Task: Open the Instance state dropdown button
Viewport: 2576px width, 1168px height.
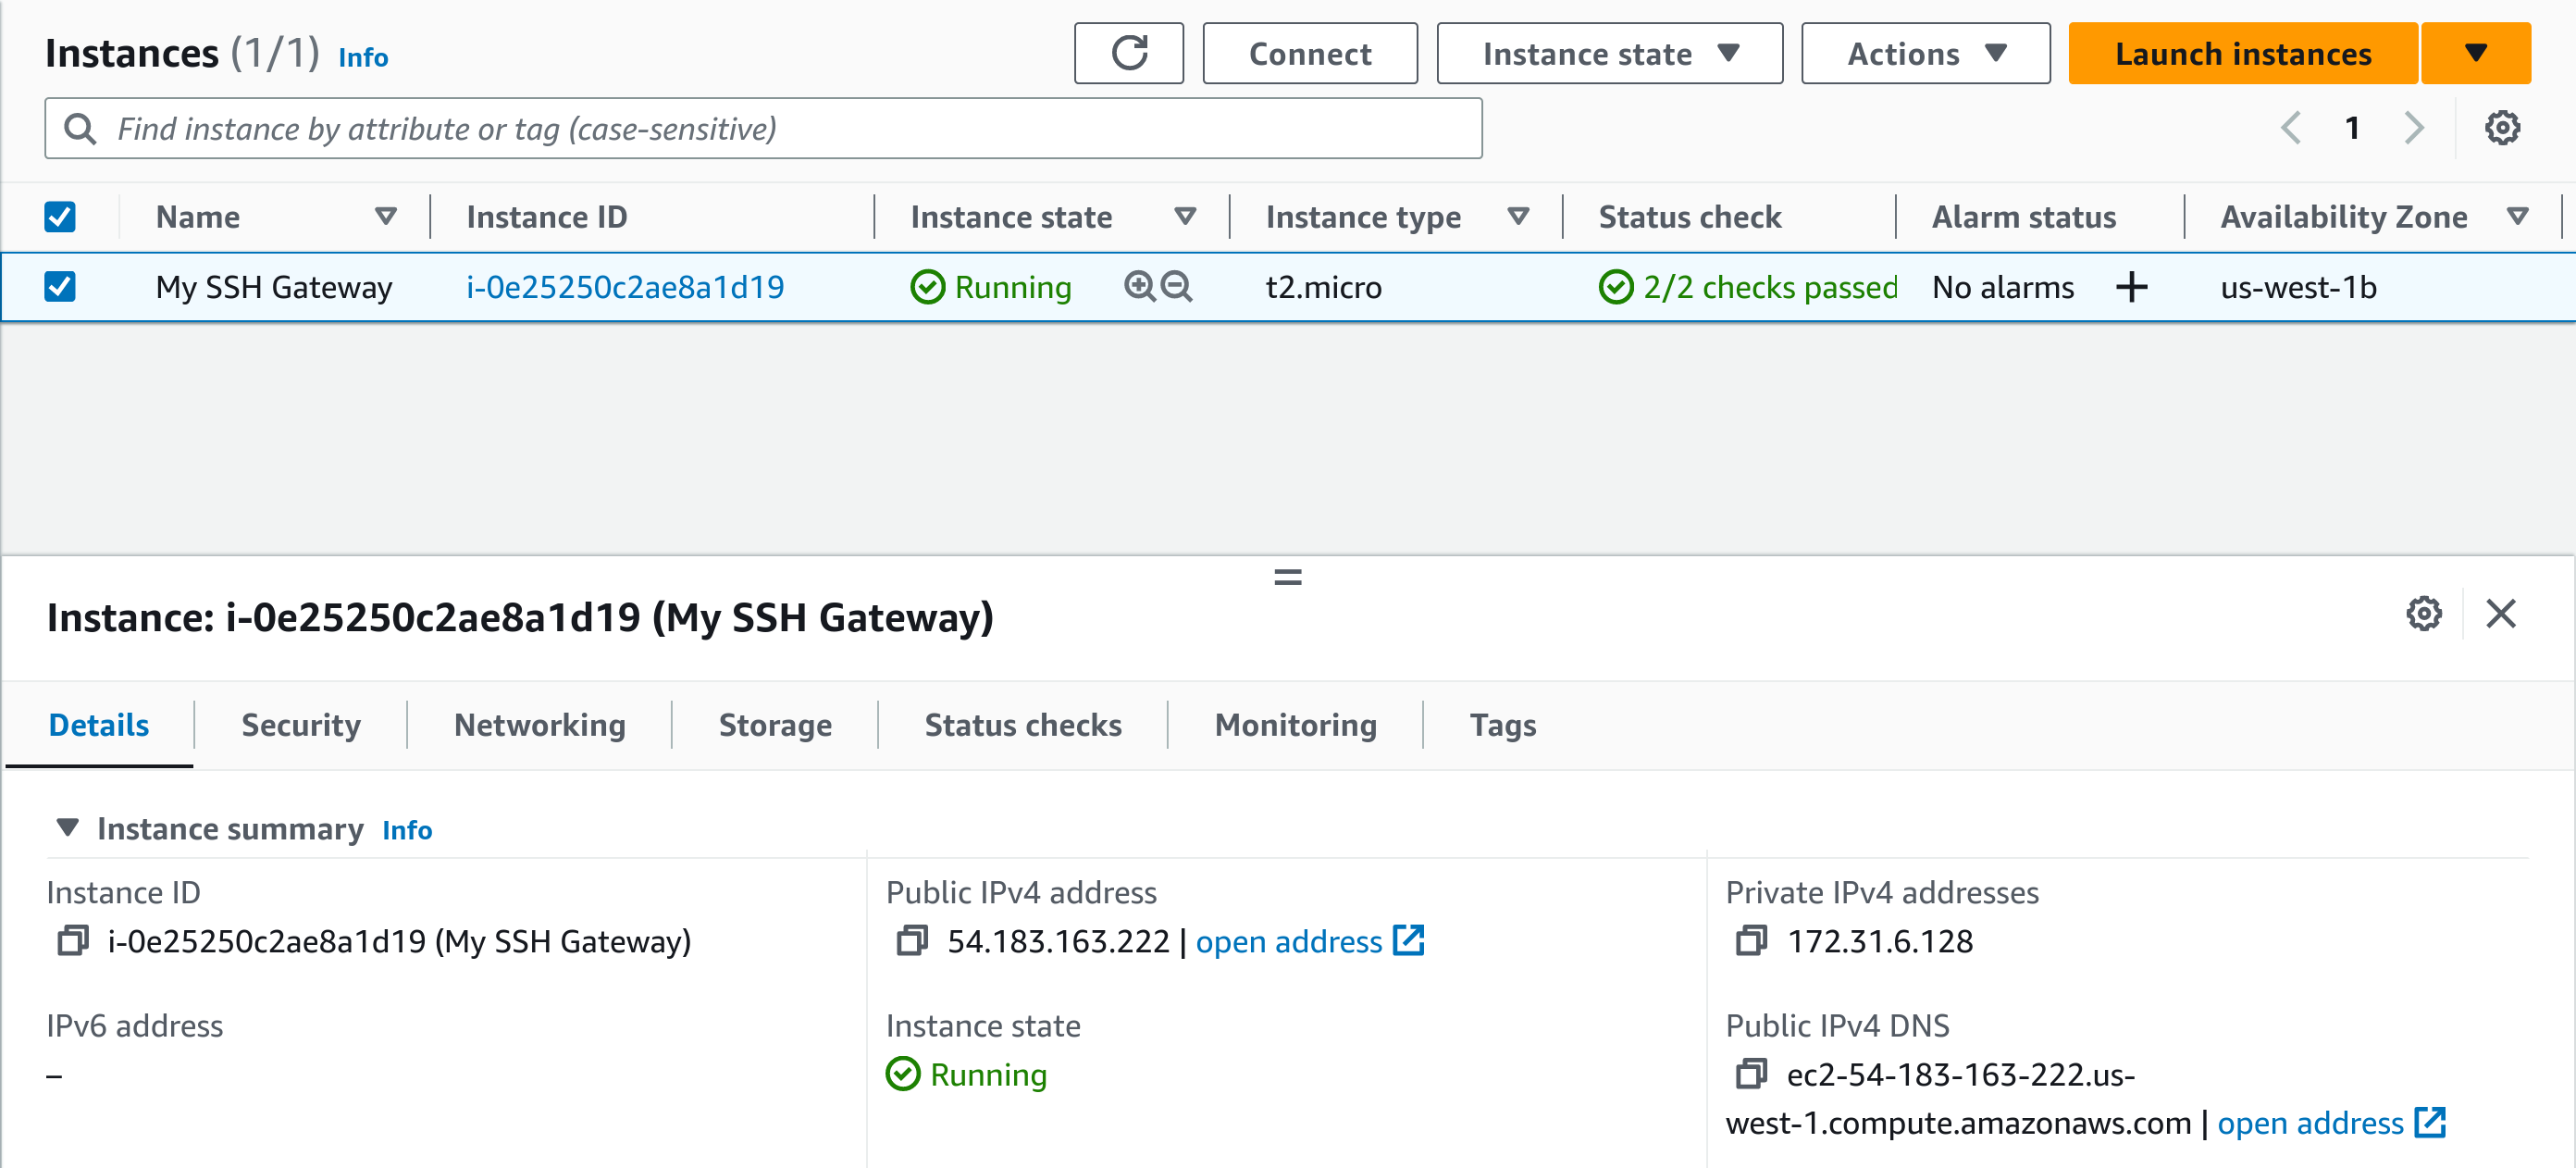Action: [x=1609, y=53]
